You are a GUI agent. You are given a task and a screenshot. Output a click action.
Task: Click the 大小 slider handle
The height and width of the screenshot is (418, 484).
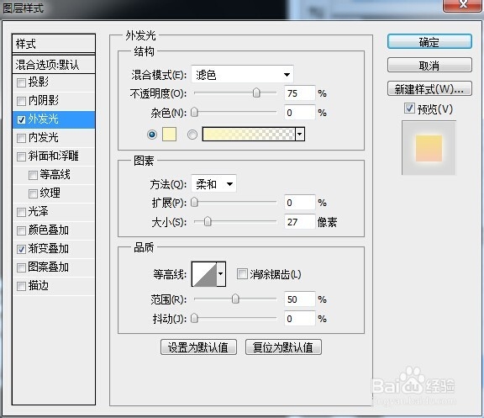point(208,221)
